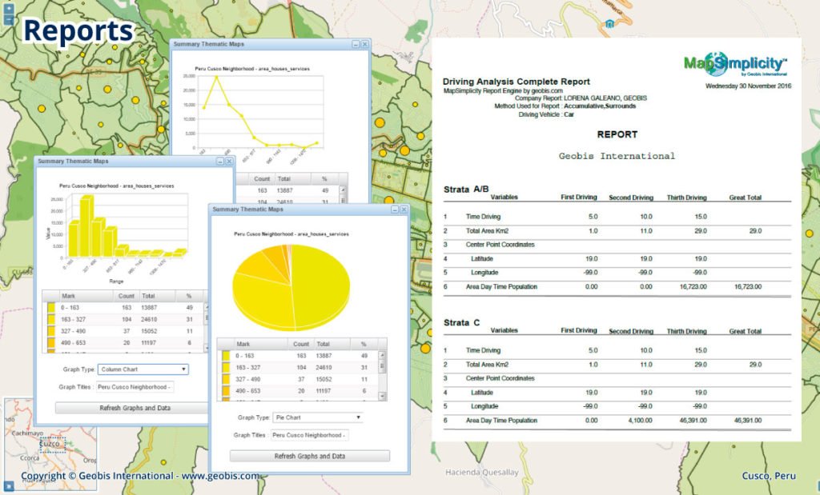Toggle the overview map with its corner arrow button
The width and height of the screenshot is (820, 495).
coord(9,487)
